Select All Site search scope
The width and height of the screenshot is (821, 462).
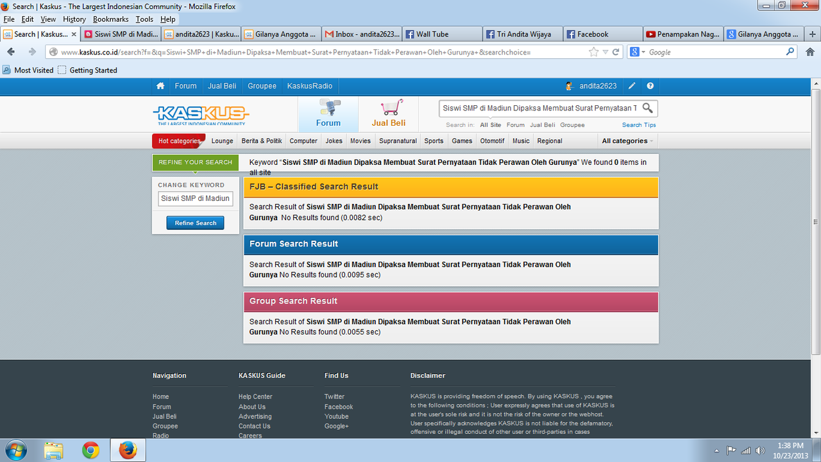point(491,125)
